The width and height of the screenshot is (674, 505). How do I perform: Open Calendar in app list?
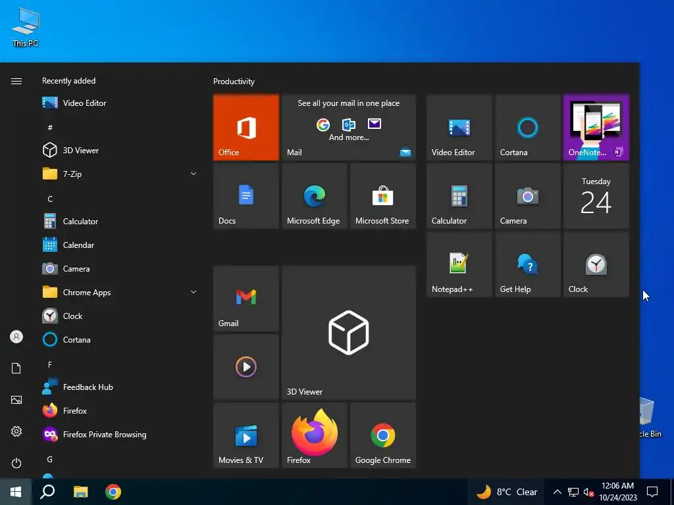(x=120, y=245)
